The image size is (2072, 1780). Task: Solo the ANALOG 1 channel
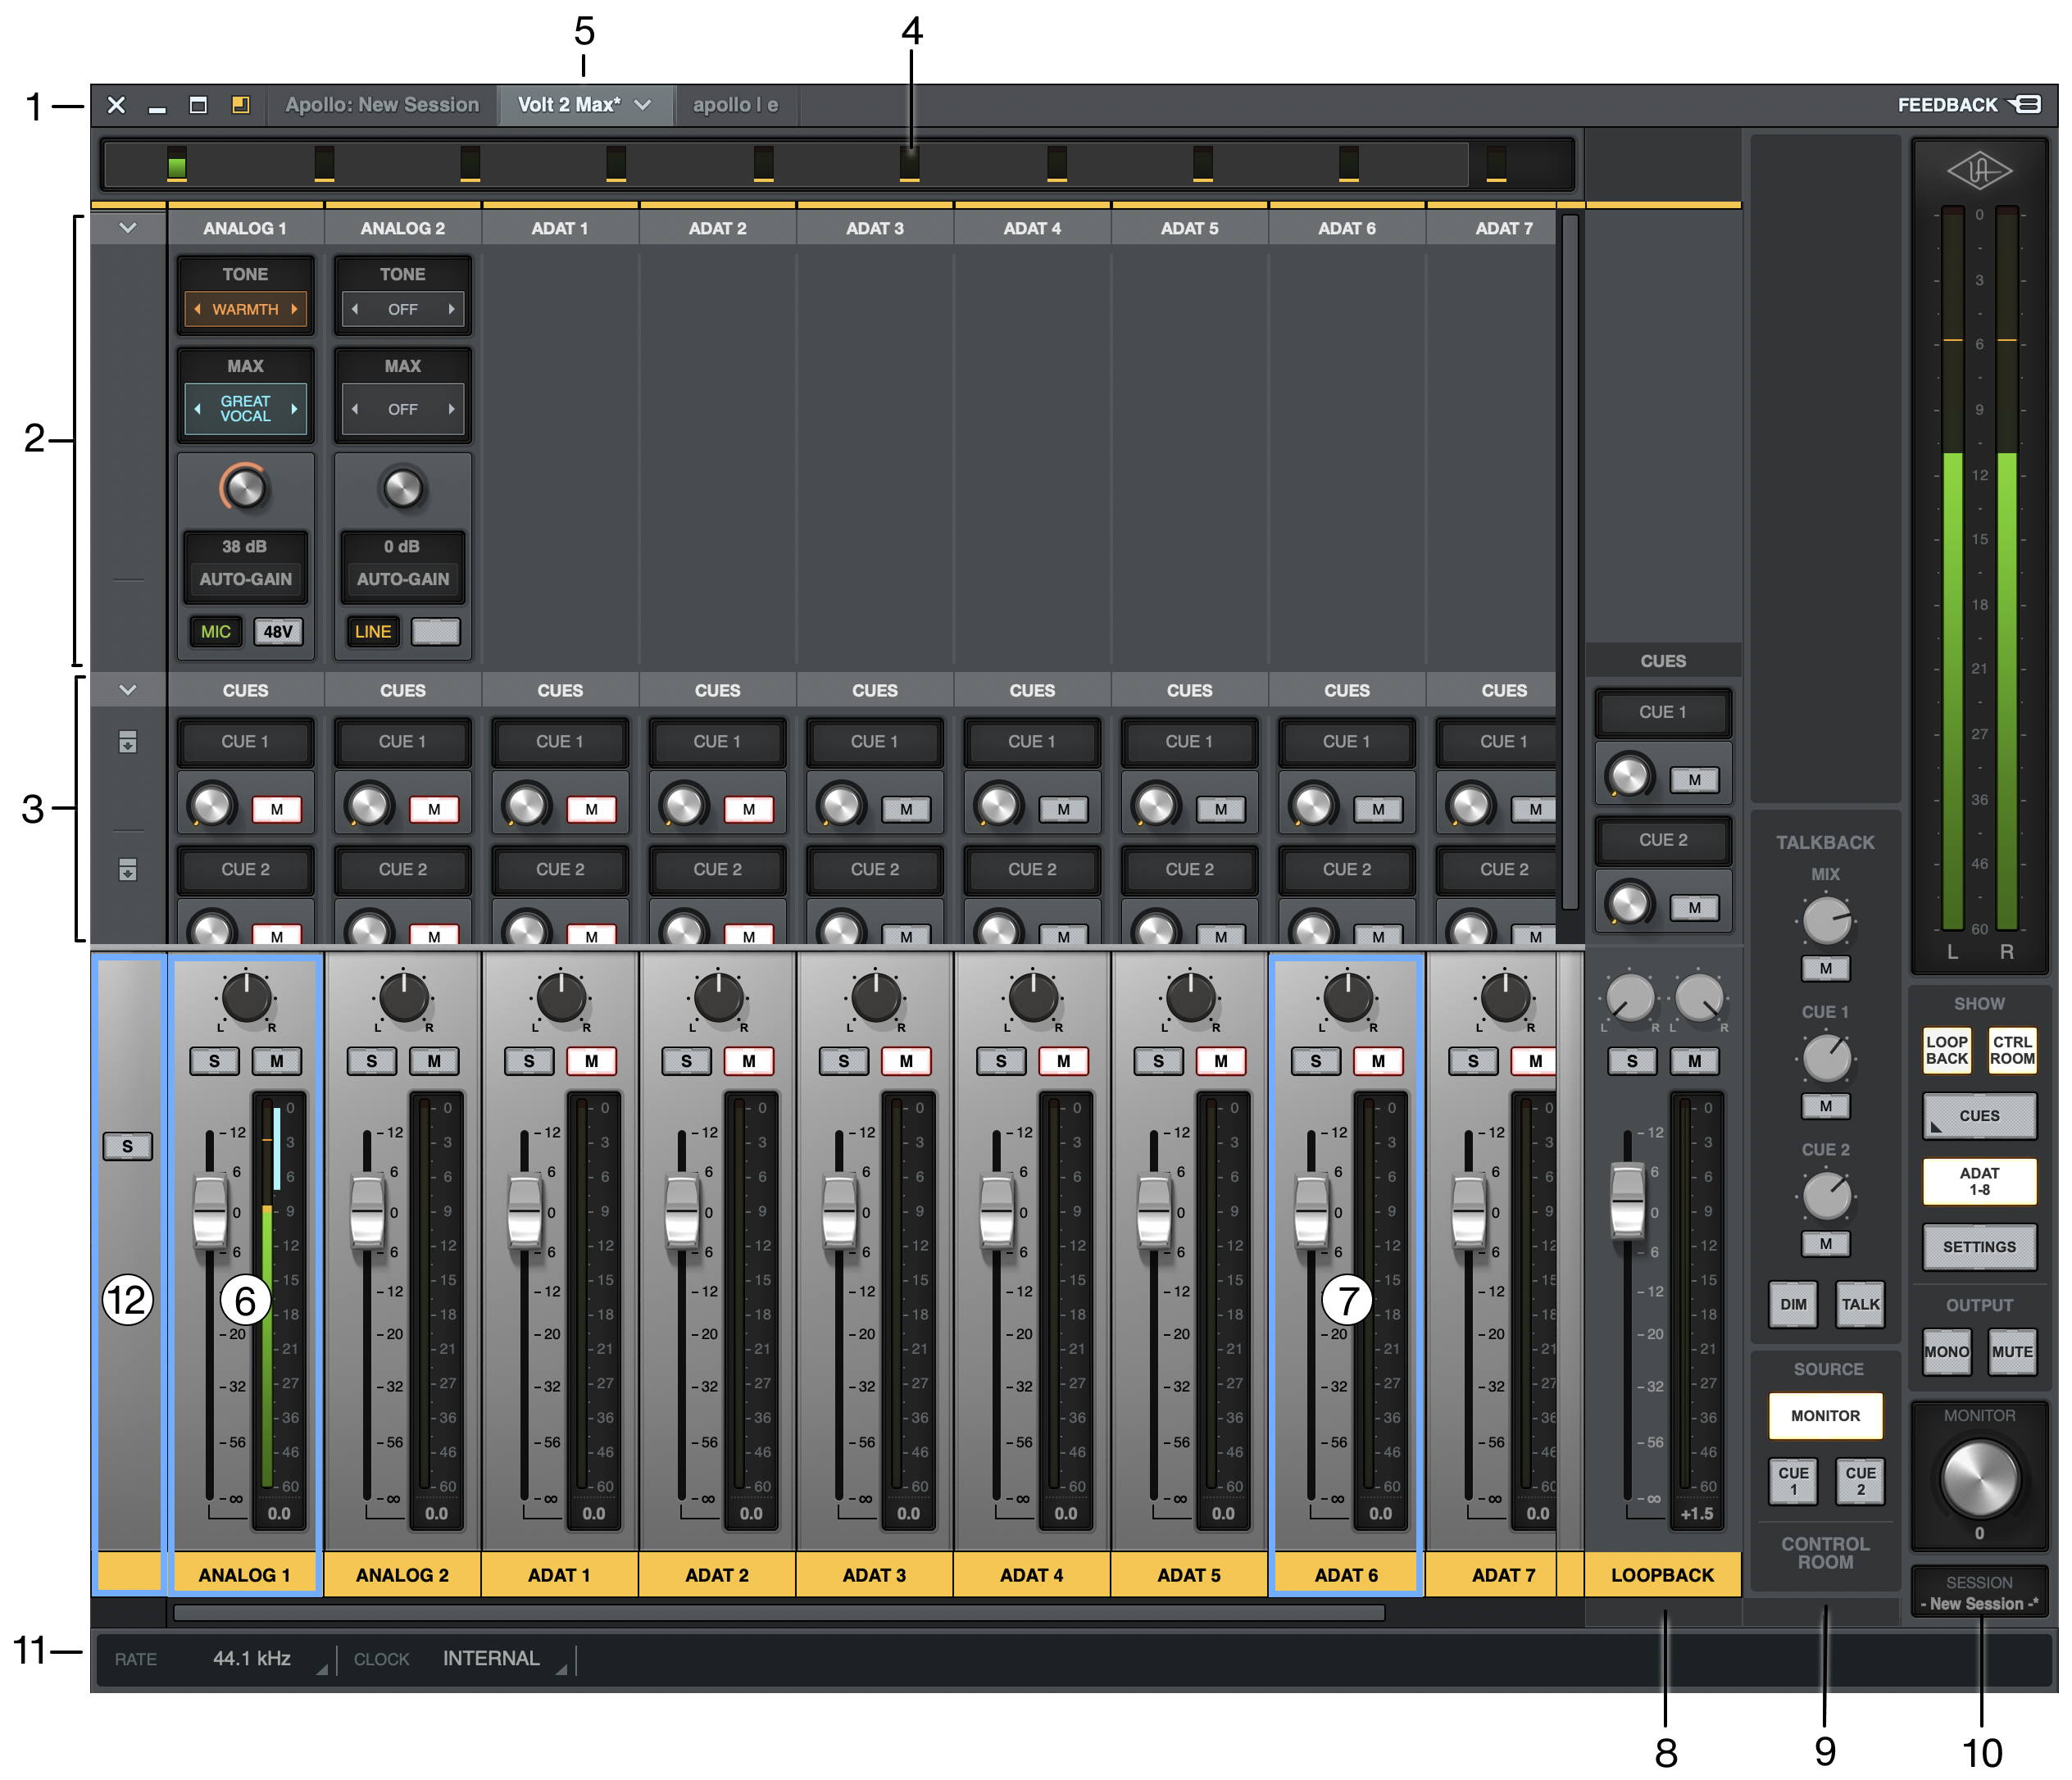click(x=214, y=1061)
